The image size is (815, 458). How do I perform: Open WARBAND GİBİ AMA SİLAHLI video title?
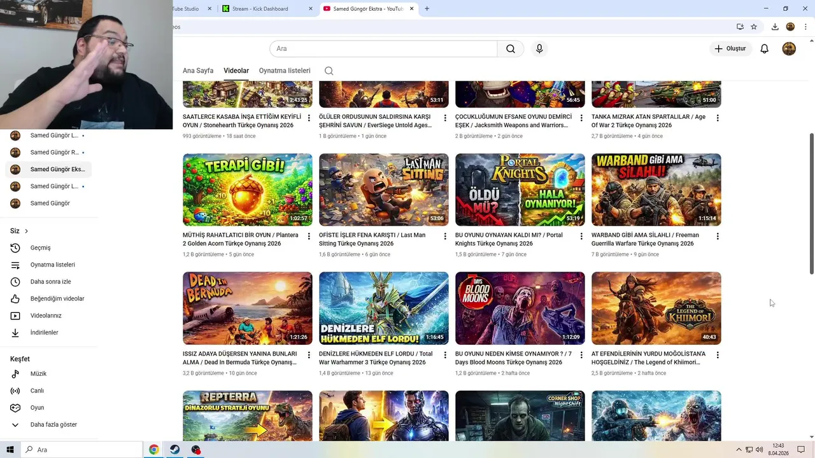645,239
